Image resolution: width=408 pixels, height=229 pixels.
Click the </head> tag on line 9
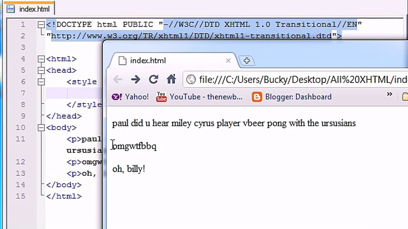(x=64, y=116)
